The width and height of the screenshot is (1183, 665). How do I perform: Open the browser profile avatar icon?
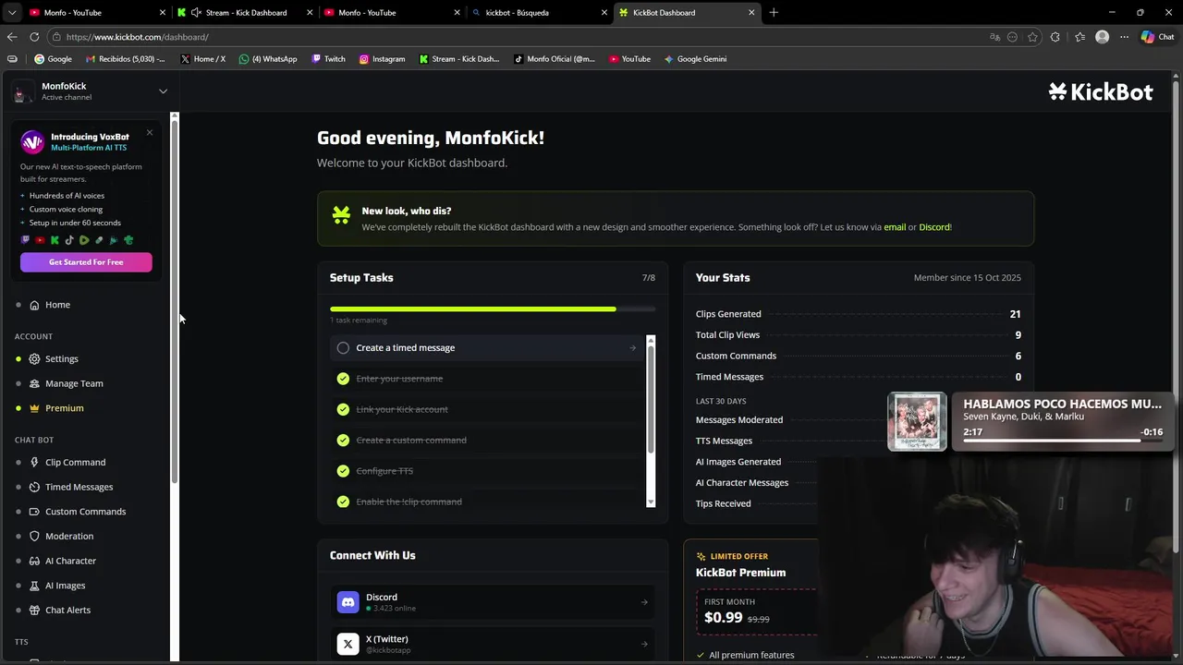(1102, 37)
